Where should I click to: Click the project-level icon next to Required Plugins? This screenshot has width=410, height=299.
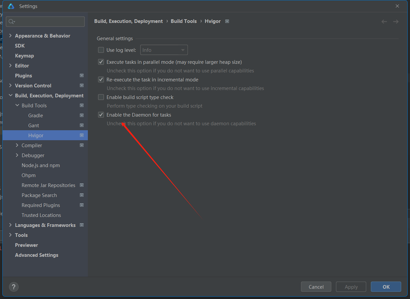click(x=82, y=205)
